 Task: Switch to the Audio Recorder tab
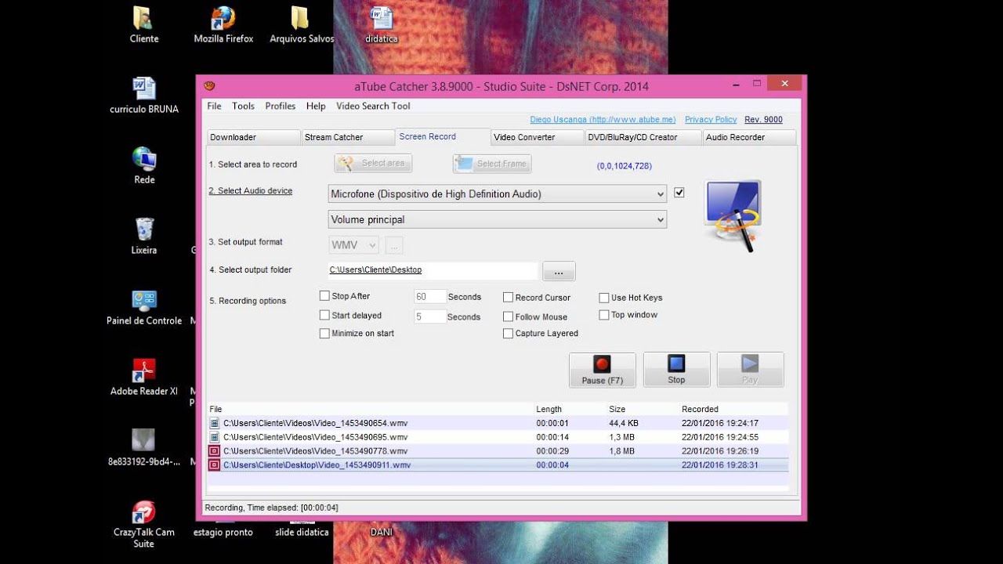[749, 137]
